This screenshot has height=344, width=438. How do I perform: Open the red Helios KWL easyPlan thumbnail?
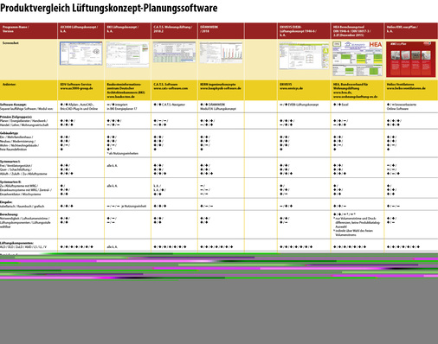pos(411,60)
